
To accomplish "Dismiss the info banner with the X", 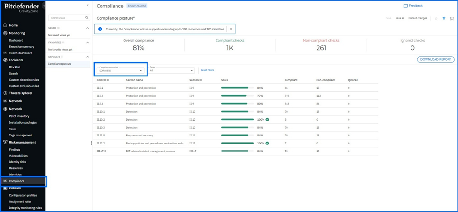I will [x=231, y=29].
